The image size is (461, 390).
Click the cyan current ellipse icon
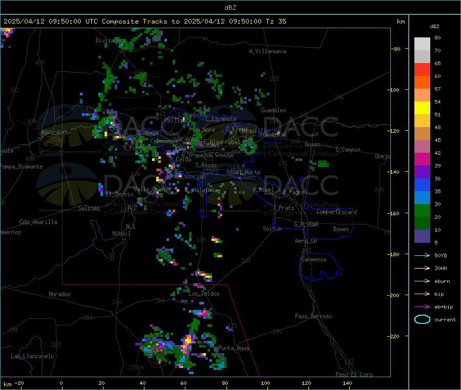coord(422,319)
